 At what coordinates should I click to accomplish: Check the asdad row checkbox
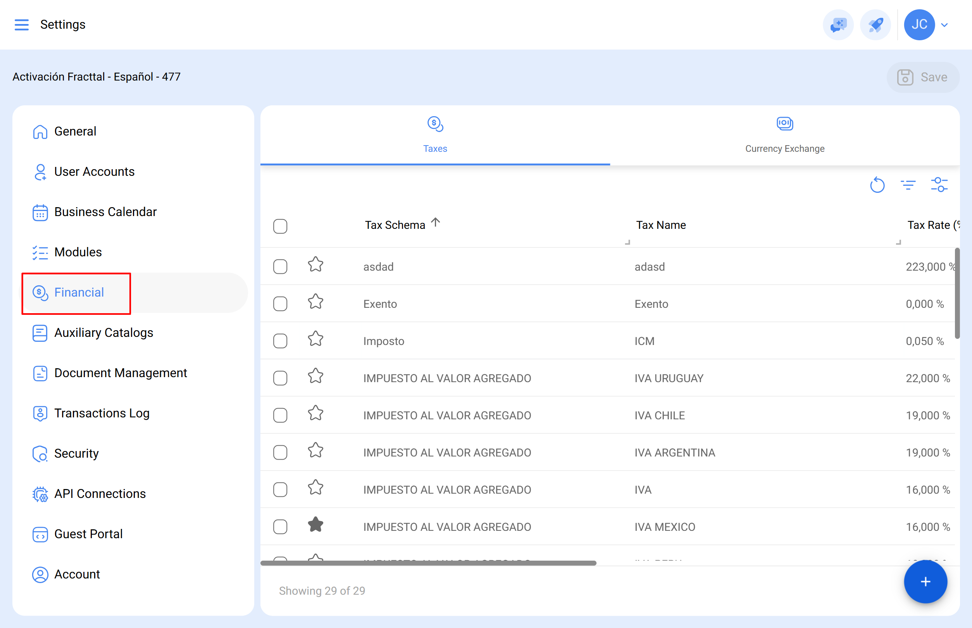pos(280,267)
